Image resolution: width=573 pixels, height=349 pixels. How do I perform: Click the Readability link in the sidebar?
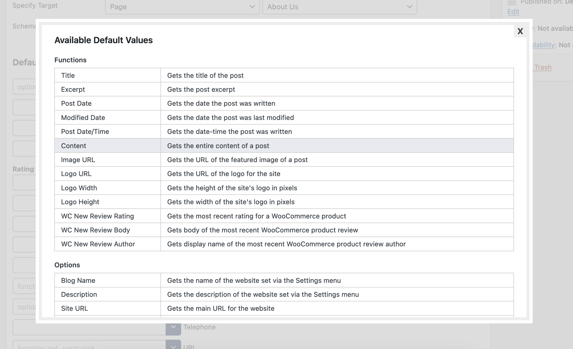[x=543, y=45]
